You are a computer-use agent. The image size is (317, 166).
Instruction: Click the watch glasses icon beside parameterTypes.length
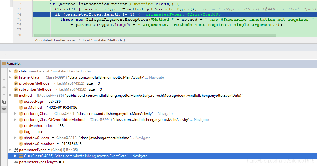(x=16, y=162)
